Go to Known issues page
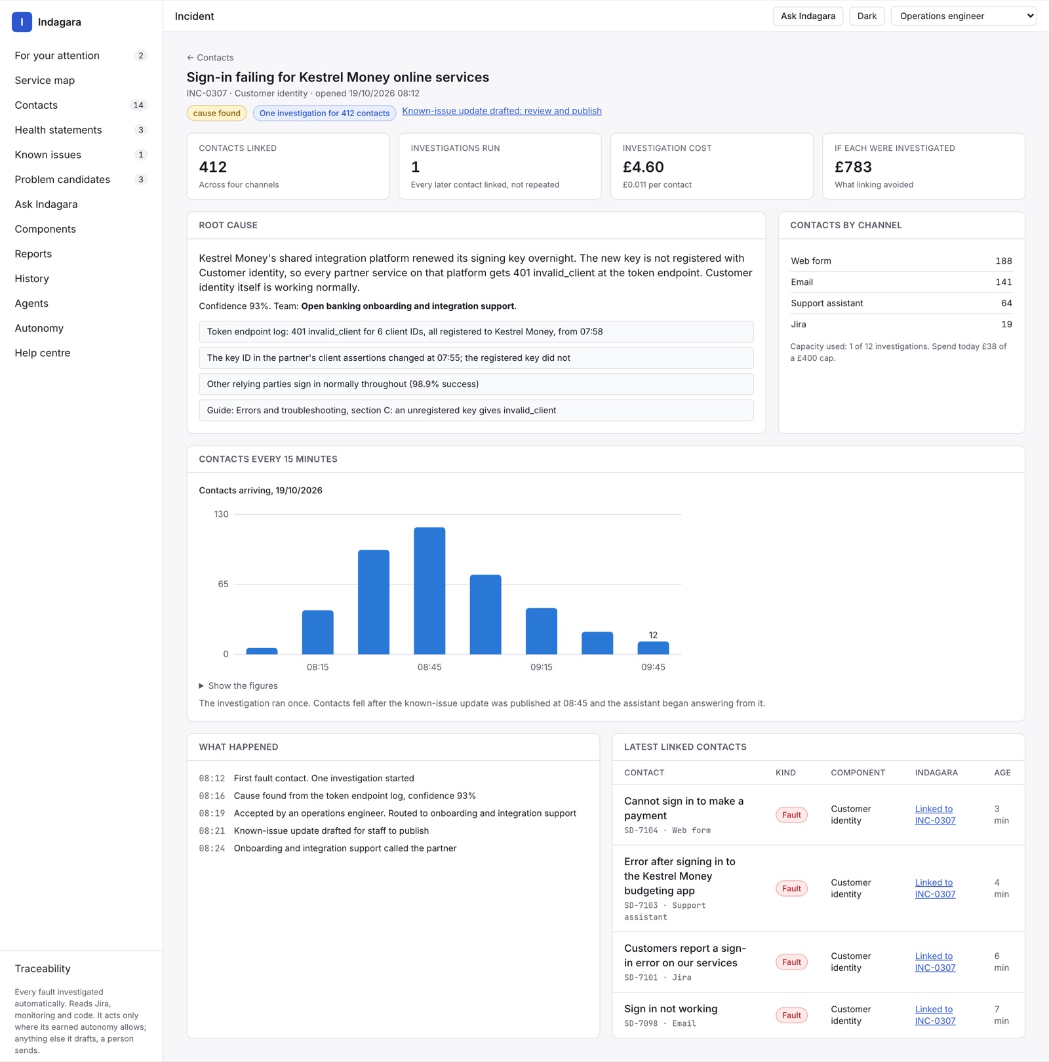 (x=81, y=155)
